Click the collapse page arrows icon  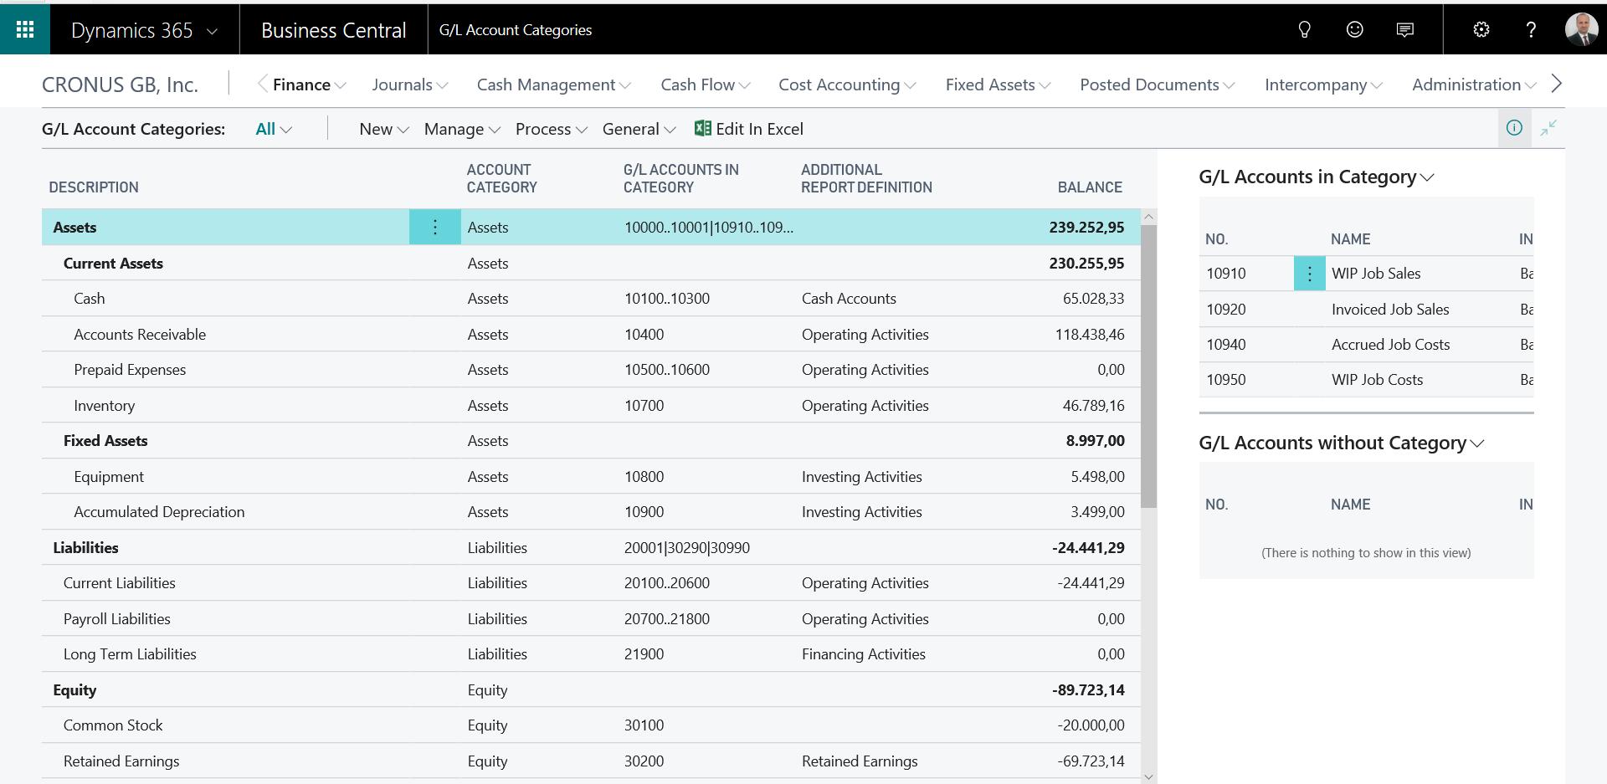coord(1548,128)
